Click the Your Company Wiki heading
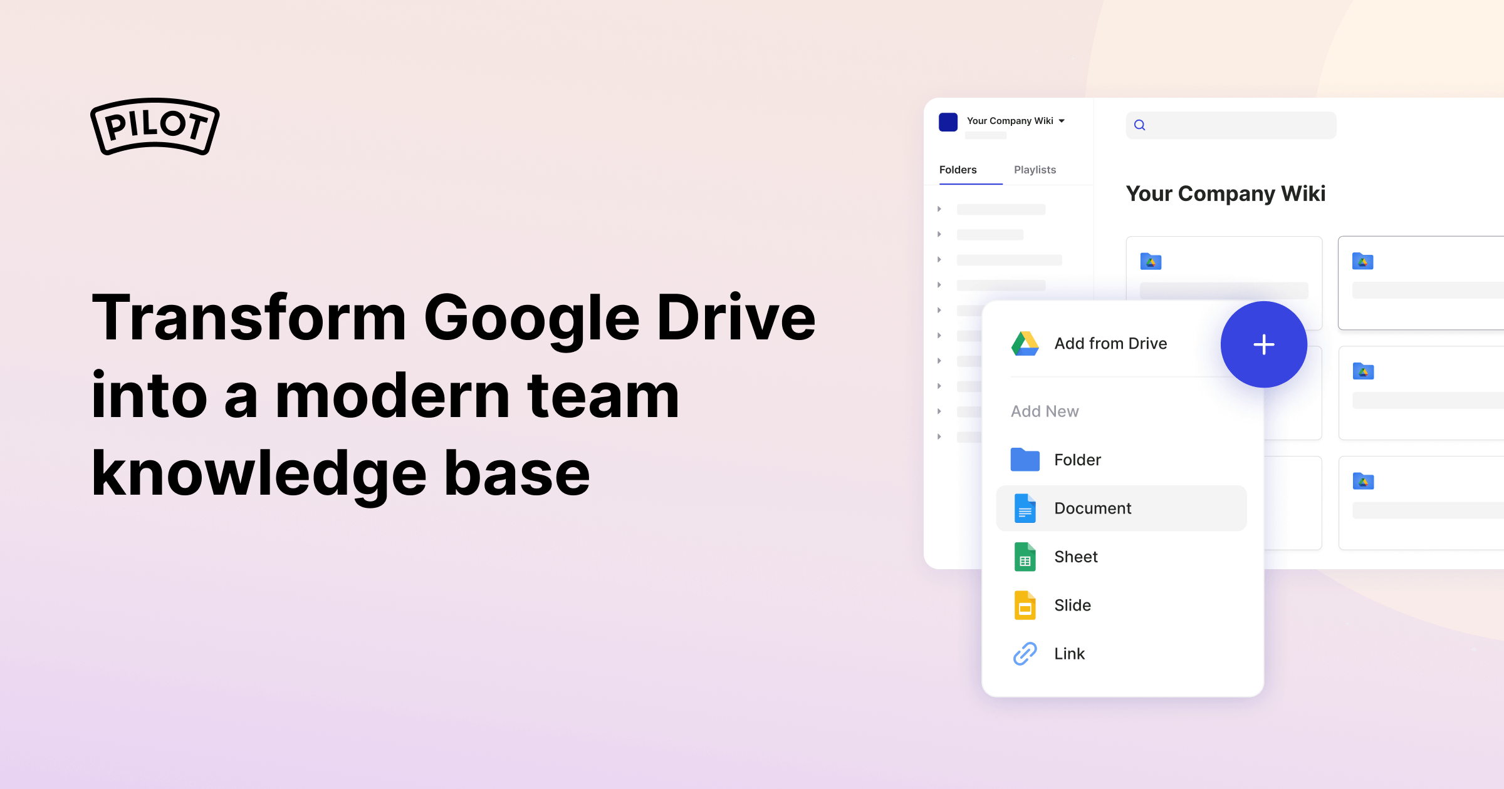Viewport: 1504px width, 789px height. click(x=1225, y=194)
